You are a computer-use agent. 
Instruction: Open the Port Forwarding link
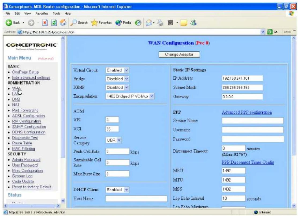(x=25, y=110)
